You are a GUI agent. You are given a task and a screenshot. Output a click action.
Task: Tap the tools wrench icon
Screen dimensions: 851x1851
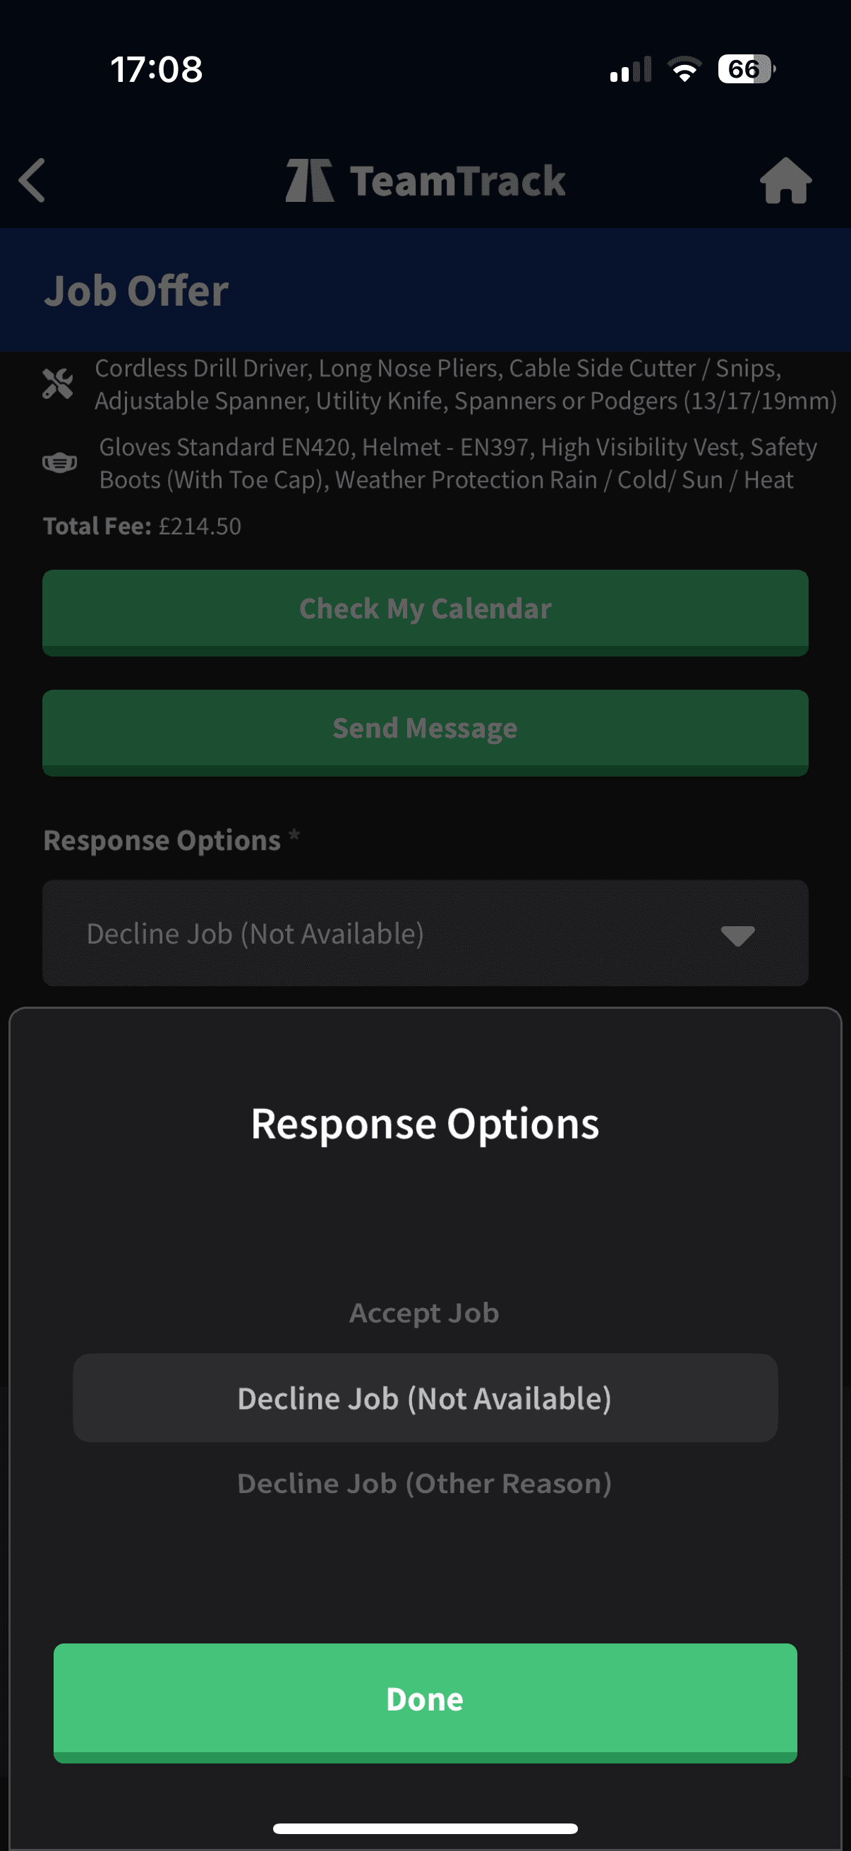(x=58, y=384)
